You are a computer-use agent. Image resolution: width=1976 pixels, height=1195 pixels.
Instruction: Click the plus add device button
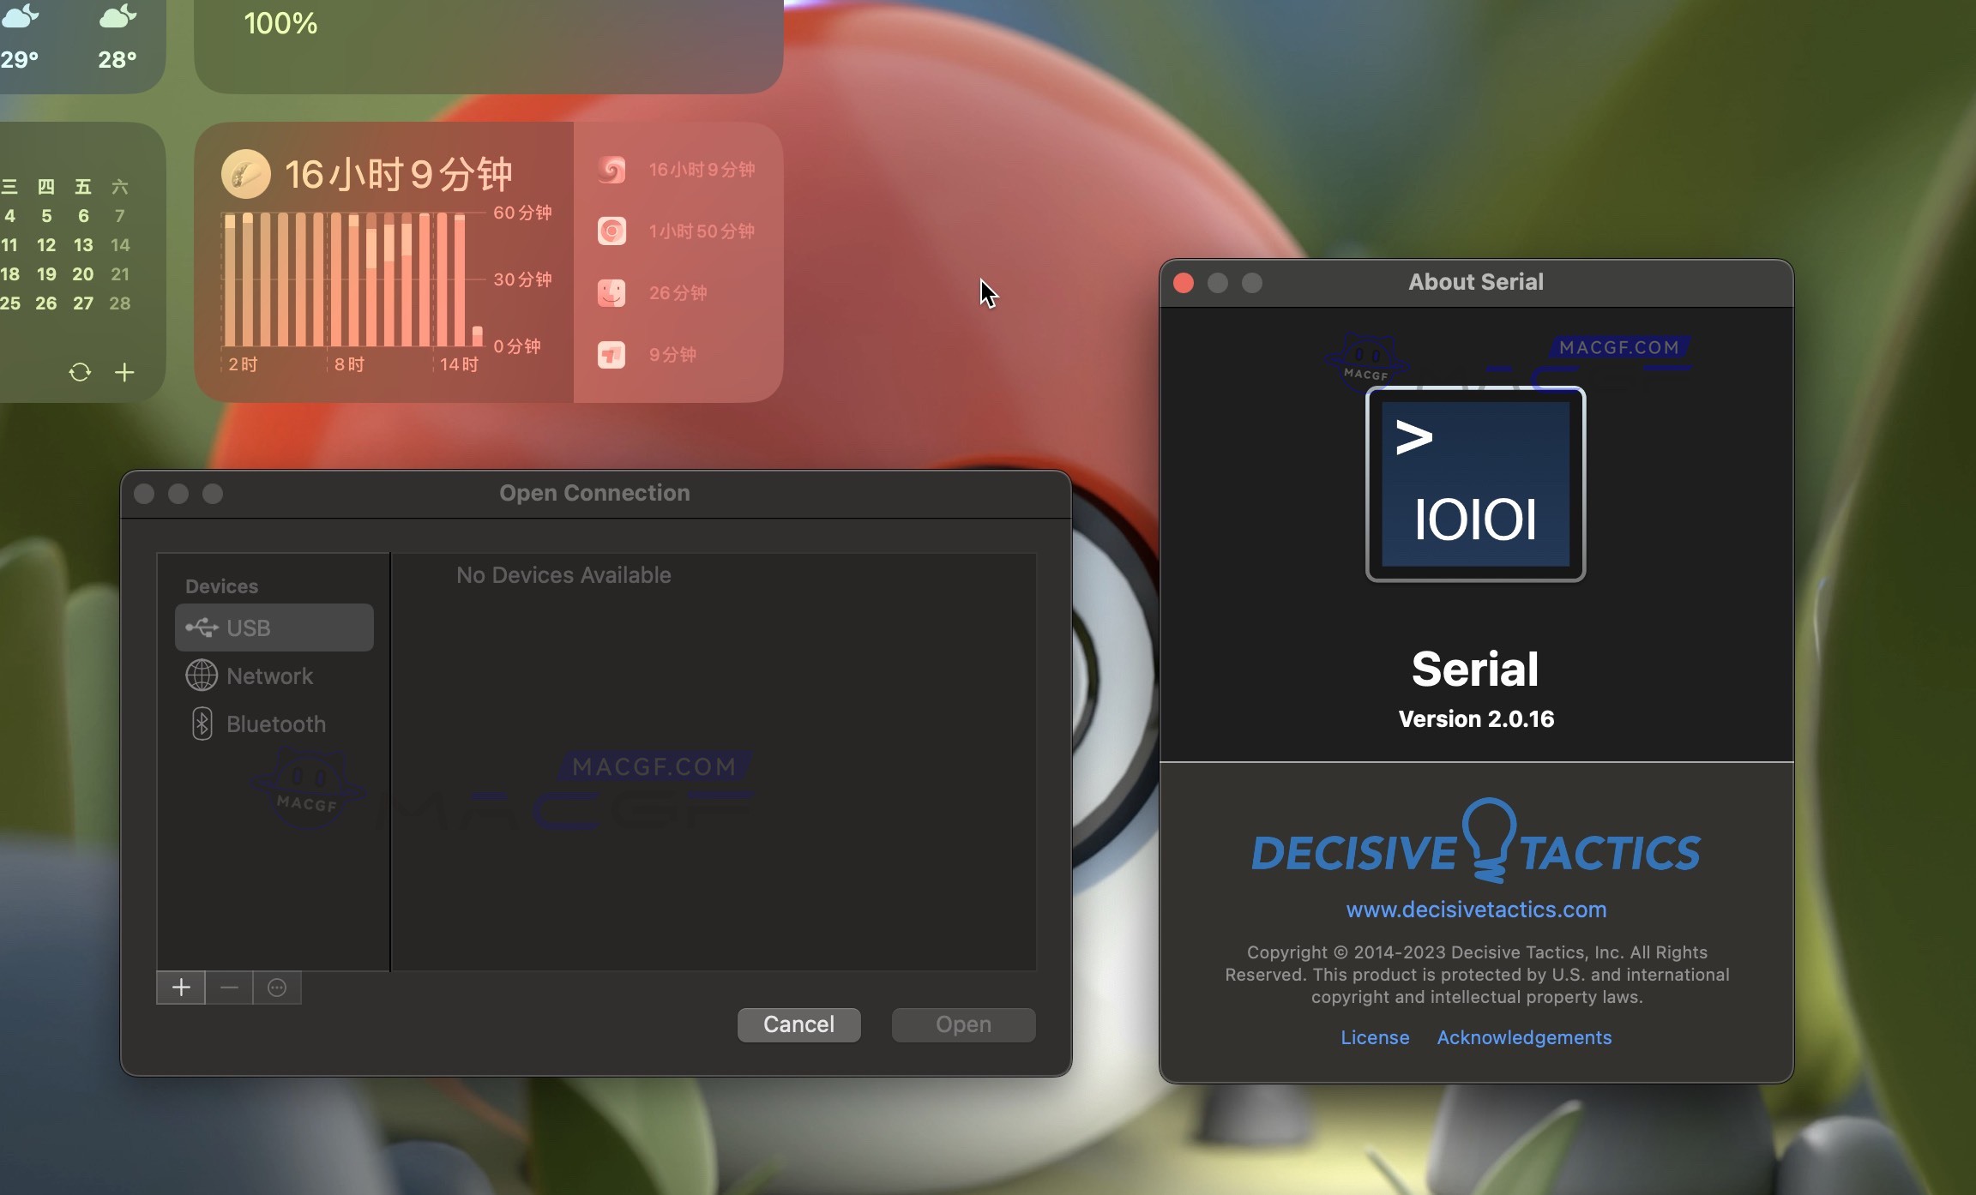[181, 988]
